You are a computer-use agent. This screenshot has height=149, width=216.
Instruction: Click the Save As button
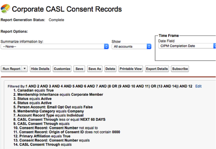95,69
